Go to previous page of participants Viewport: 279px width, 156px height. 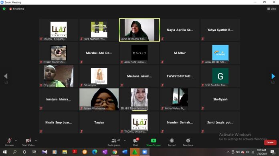tap(6, 76)
